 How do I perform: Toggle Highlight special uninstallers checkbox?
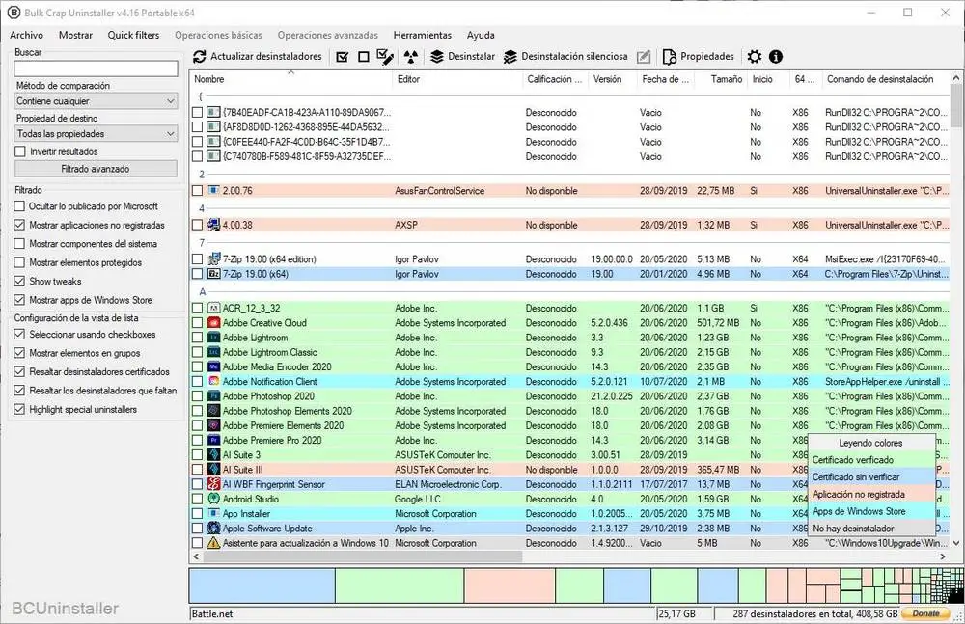coord(19,409)
